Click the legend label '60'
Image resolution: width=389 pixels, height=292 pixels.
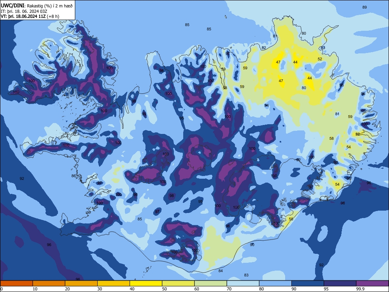pos(197,289)
